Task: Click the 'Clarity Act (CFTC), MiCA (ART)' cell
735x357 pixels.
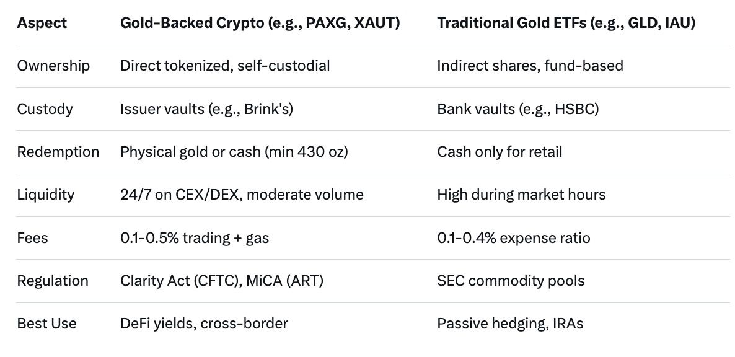Action: [222, 281]
